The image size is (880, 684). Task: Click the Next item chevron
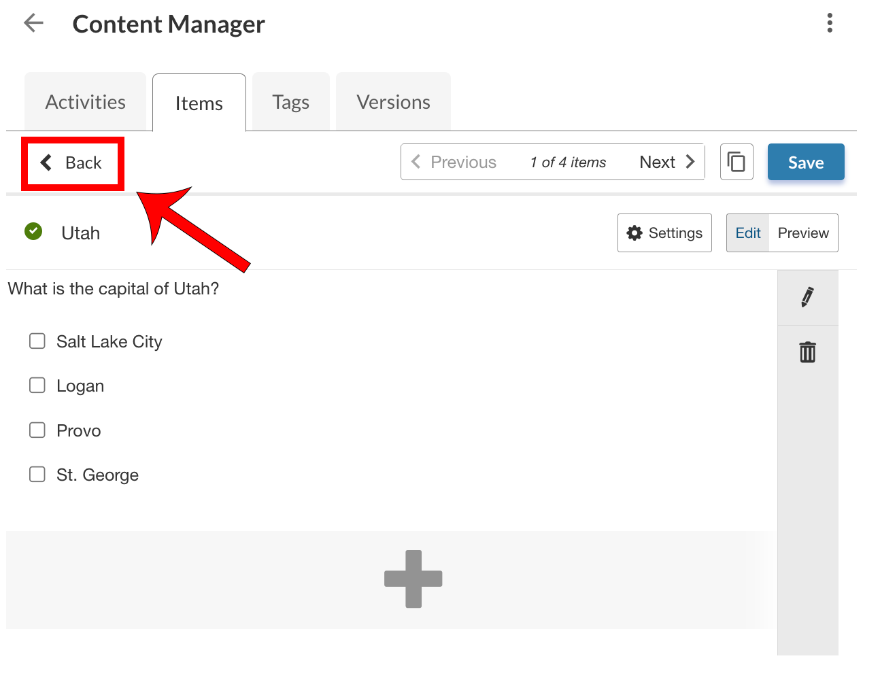(690, 162)
